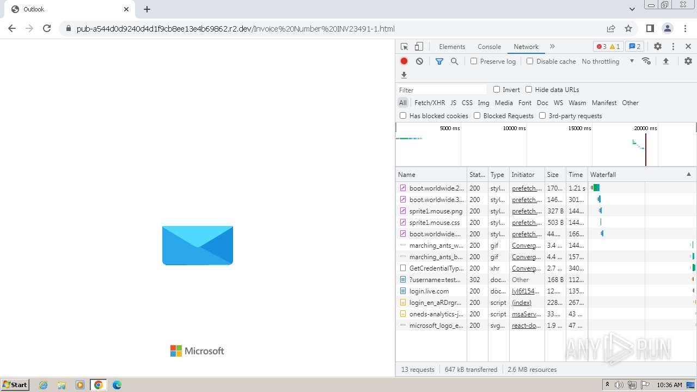Viewport: 697px width, 392px height.
Task: Check Has blocked cookies checkbox
Action: [x=403, y=115]
